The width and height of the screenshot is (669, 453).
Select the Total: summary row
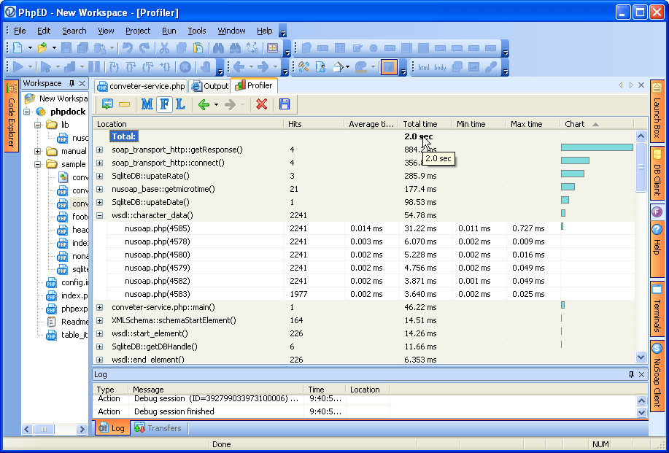(363, 136)
